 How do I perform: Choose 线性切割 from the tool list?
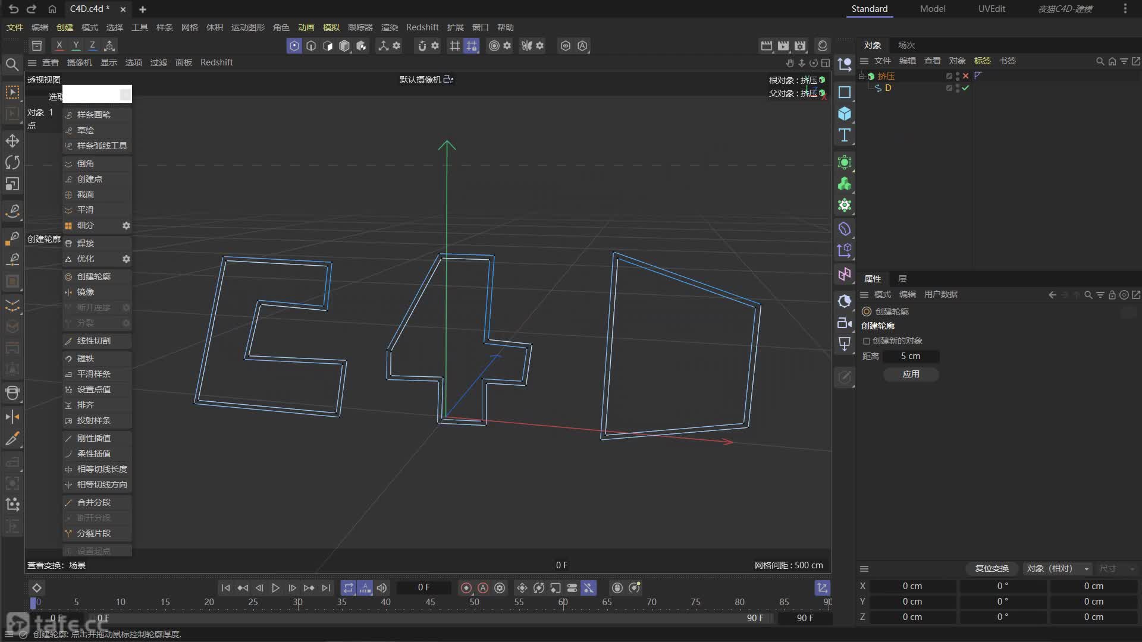[97, 341]
